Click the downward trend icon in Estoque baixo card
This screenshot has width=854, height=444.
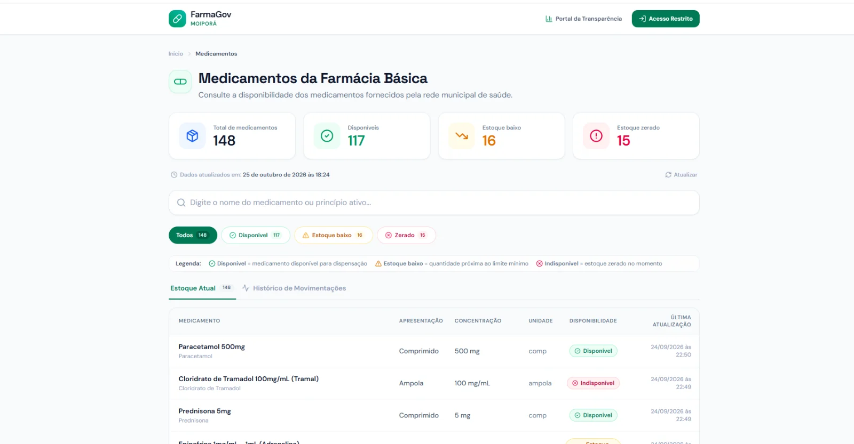point(462,136)
